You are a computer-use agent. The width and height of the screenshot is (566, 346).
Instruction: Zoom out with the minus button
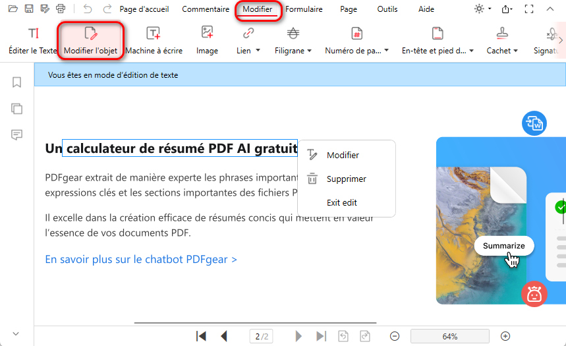point(395,336)
